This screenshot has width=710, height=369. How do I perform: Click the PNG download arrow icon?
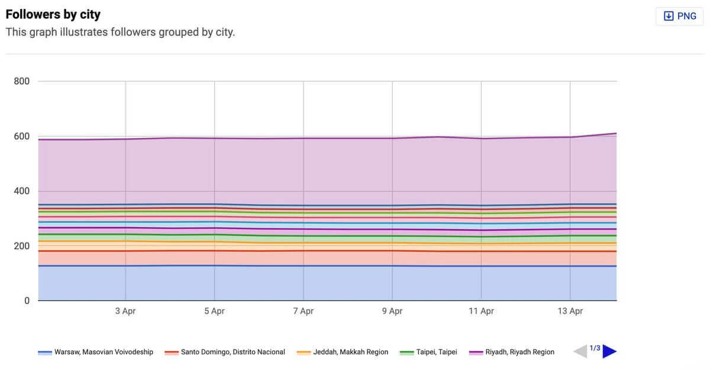click(x=669, y=16)
